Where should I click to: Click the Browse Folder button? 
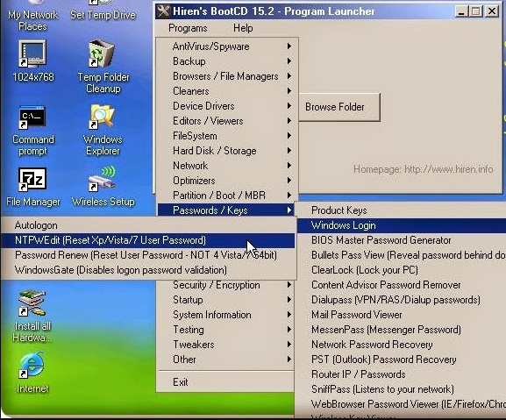pyautogui.click(x=339, y=107)
